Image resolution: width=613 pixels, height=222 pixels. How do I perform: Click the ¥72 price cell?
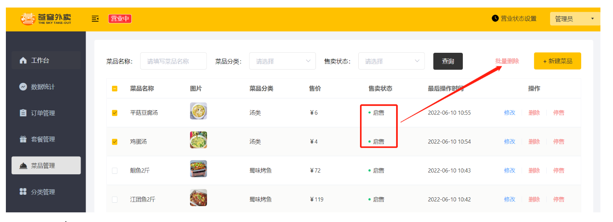(x=315, y=170)
